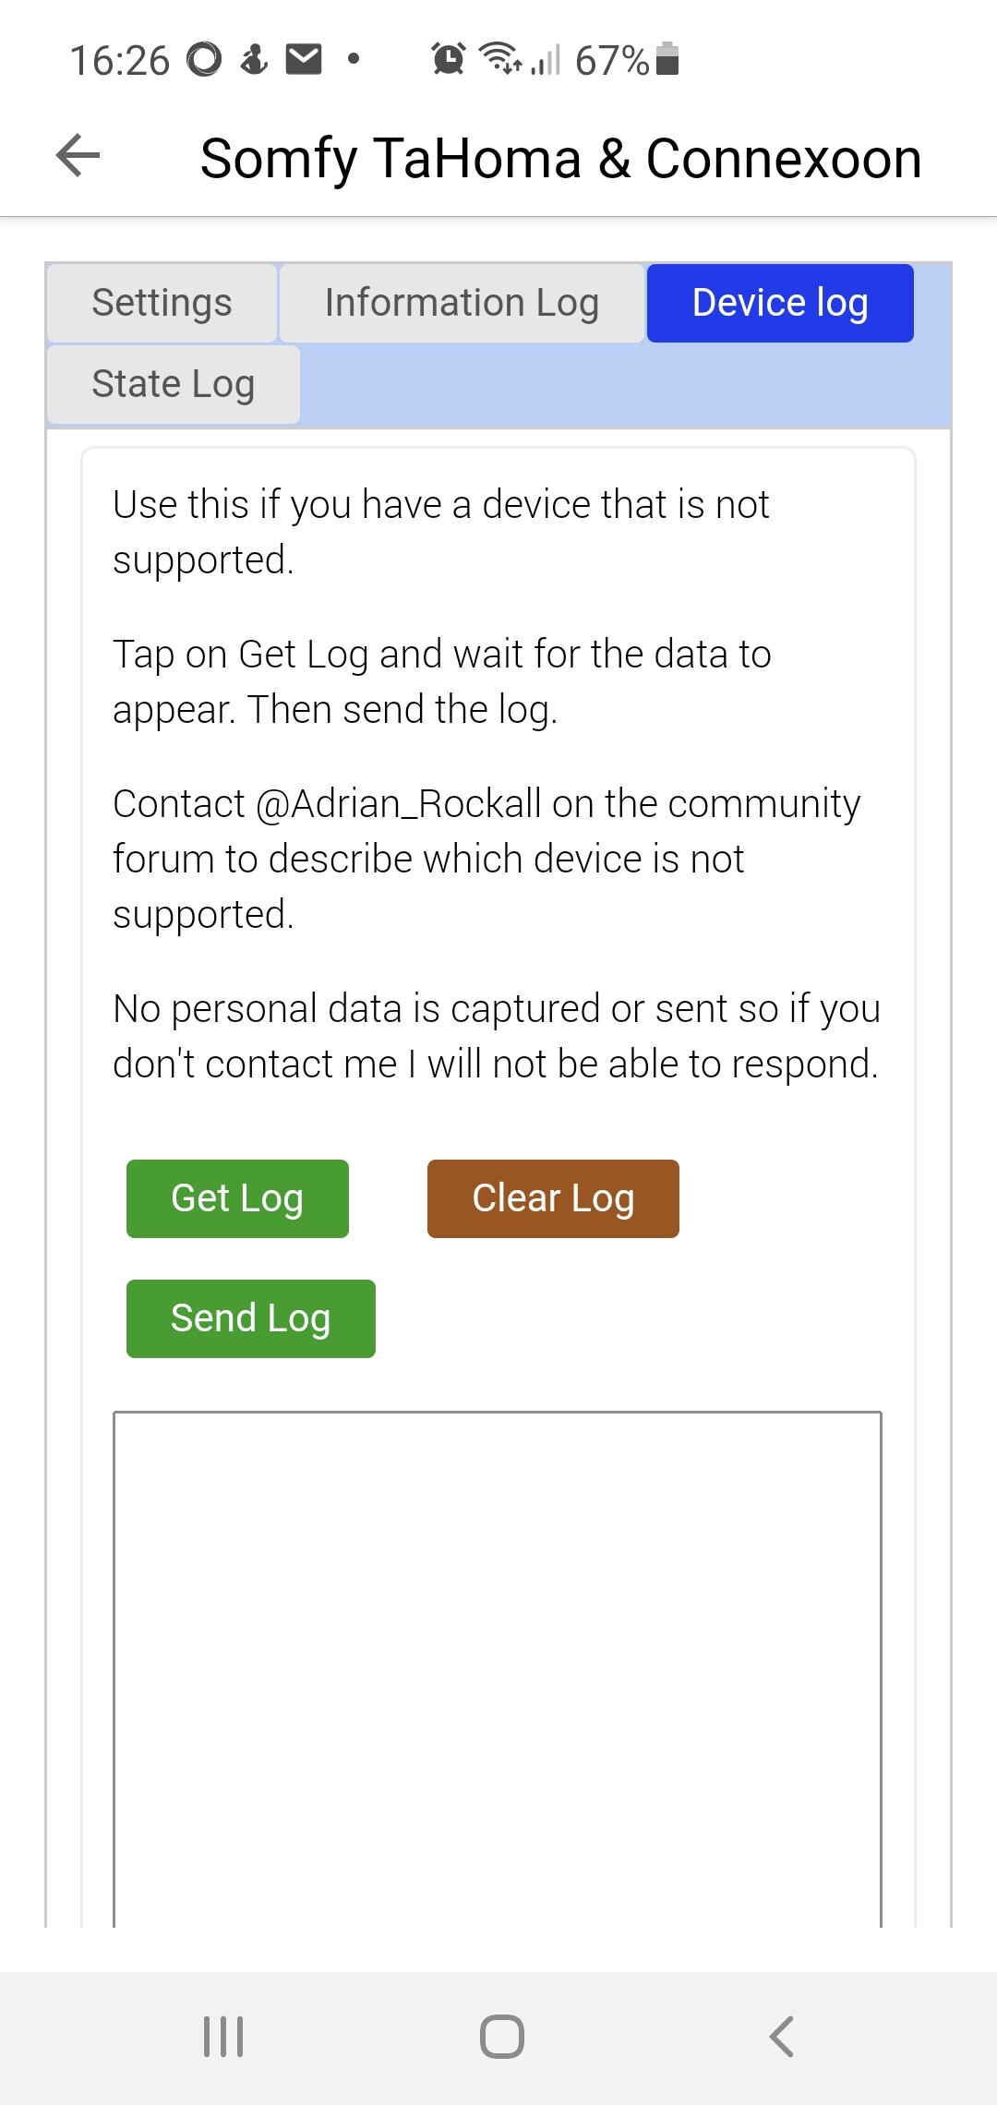Tap the Send Log button
Image resolution: width=997 pixels, height=2105 pixels.
250,1318
